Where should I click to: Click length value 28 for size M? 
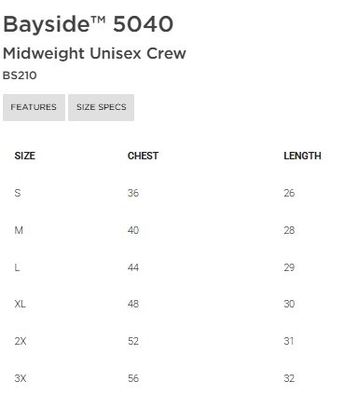click(x=289, y=230)
